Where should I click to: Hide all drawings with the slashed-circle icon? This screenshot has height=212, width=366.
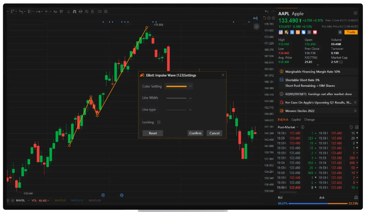tap(86, 11)
